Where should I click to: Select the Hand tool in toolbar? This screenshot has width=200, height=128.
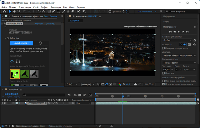[15, 11]
